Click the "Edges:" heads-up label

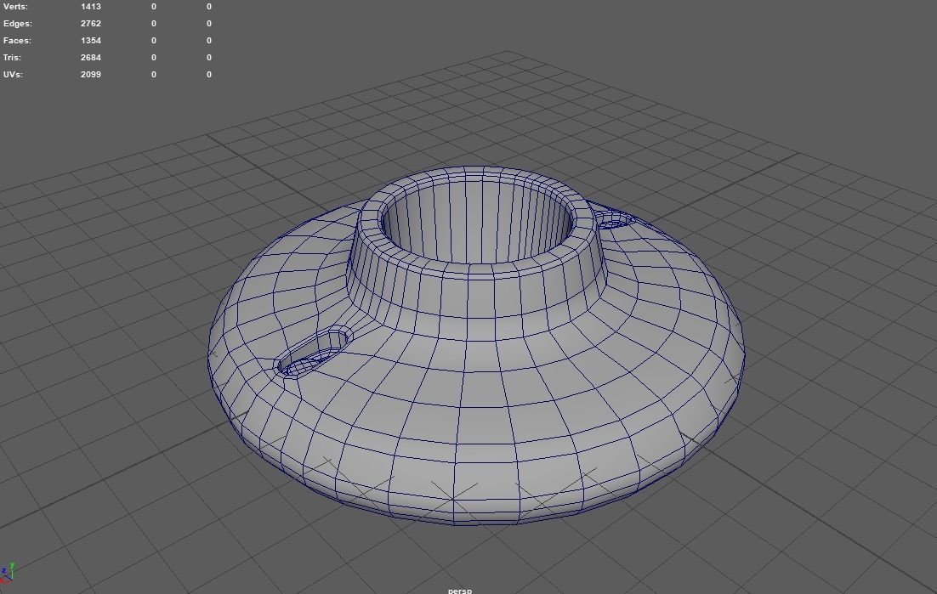17,23
